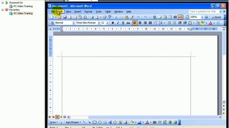Open Styles and Formatting pane icon
This screenshot has height=128, width=229.
(52, 23)
